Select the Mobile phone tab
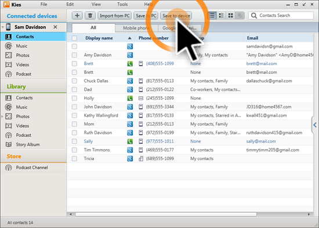The height and width of the screenshot is (228, 319). [136, 28]
